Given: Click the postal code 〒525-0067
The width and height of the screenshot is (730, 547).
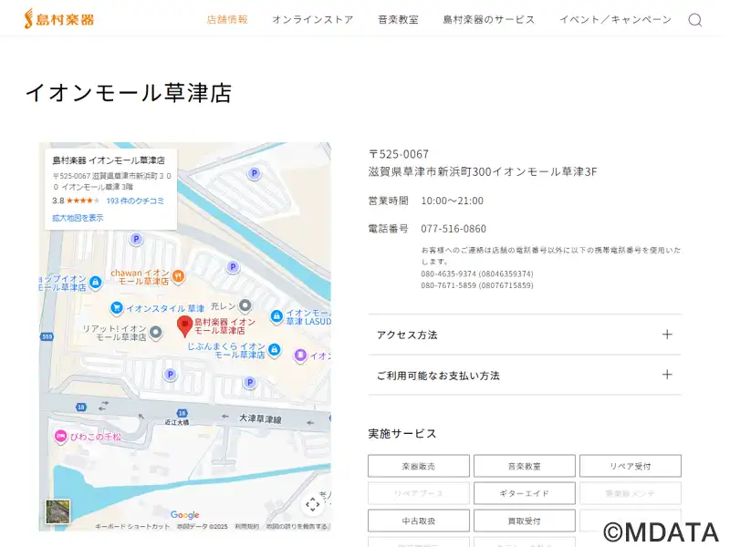Looking at the screenshot, I should tap(399, 154).
